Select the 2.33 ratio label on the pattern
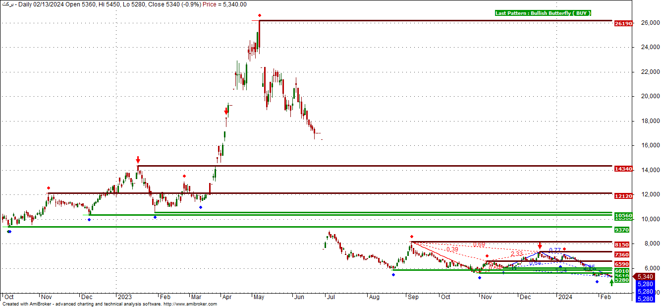662x307 pixels. tap(515, 253)
